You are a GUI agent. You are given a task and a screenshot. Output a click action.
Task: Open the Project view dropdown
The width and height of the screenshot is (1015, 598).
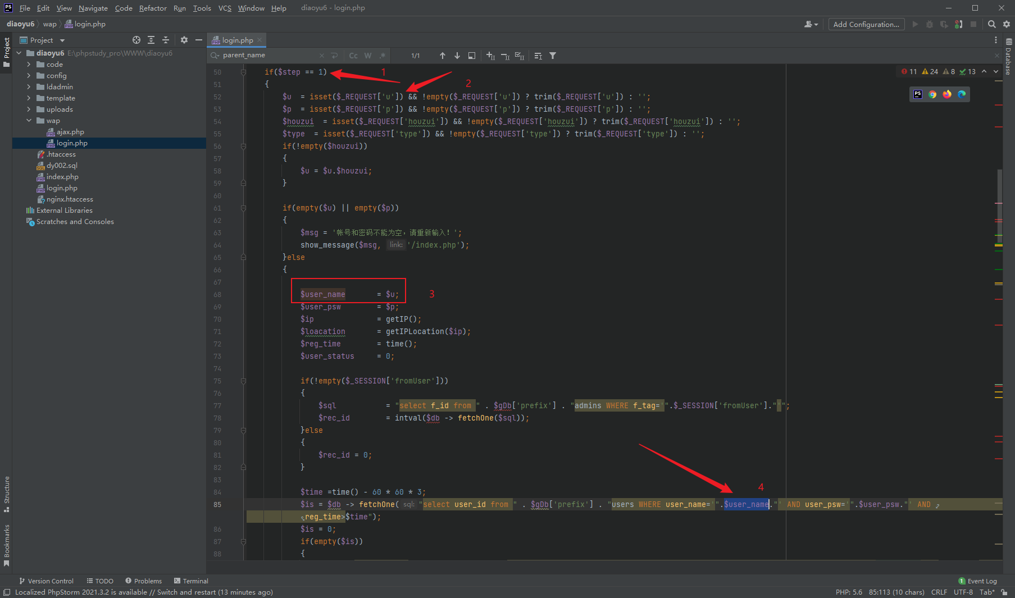pyautogui.click(x=62, y=40)
